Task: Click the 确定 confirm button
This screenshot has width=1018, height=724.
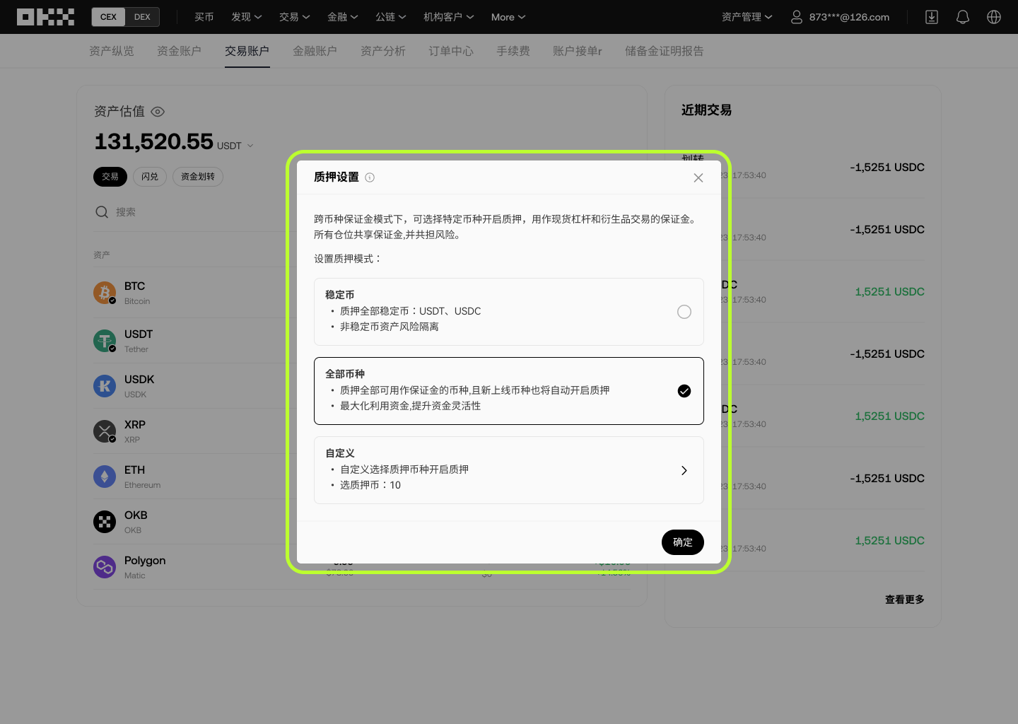Action: point(682,542)
